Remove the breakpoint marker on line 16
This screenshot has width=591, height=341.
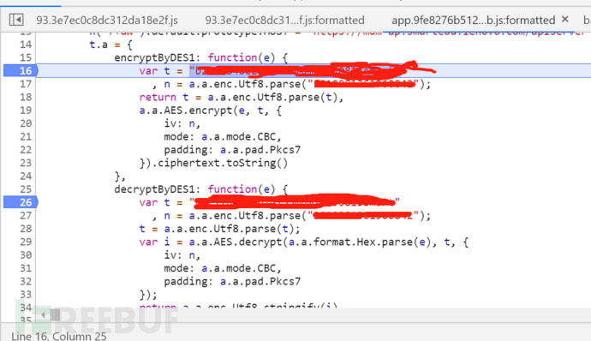21,71
